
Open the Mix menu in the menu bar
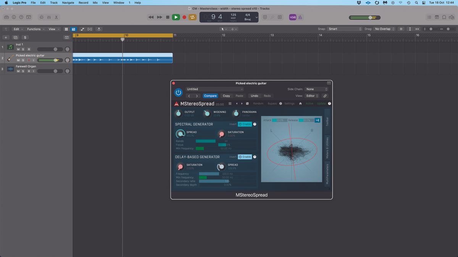(95, 3)
